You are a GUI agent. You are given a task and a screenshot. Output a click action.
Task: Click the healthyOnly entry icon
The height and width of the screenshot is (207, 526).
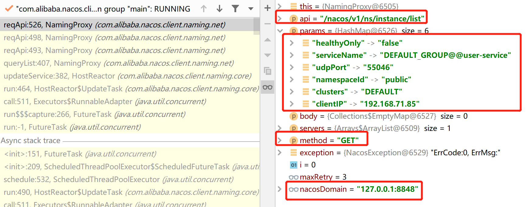coord(306,43)
